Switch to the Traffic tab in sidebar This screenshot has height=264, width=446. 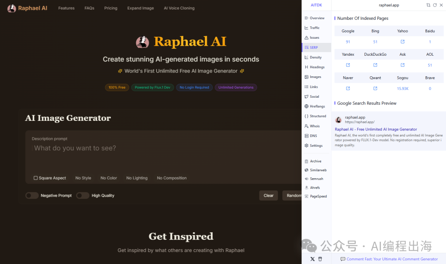314,28
